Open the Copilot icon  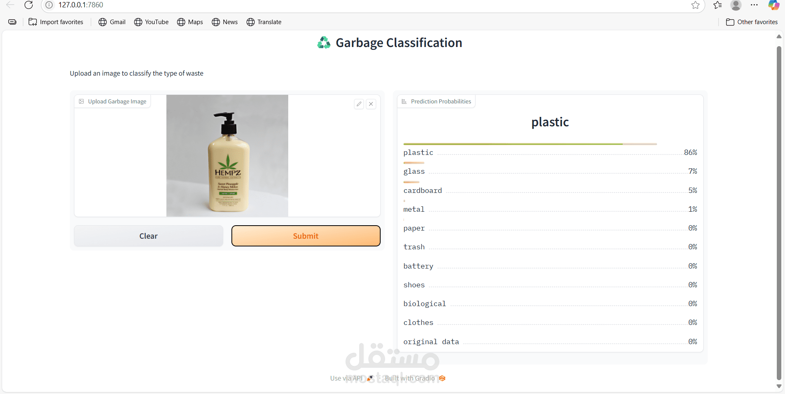pos(774,5)
